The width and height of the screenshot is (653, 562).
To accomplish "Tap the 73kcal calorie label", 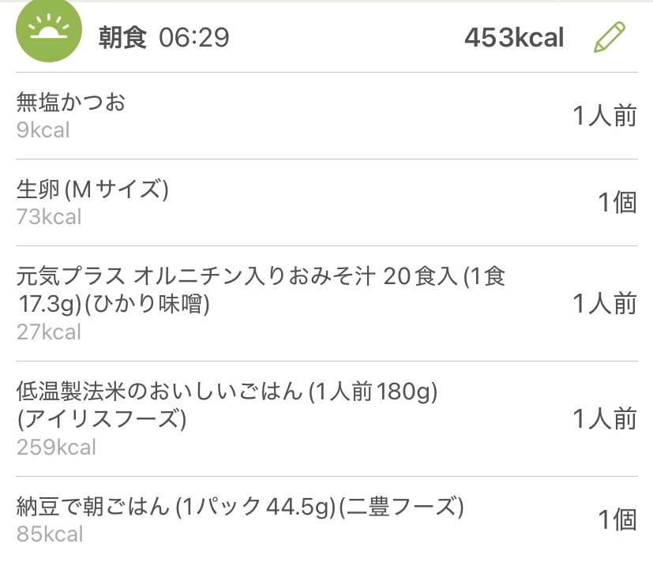I will [49, 216].
